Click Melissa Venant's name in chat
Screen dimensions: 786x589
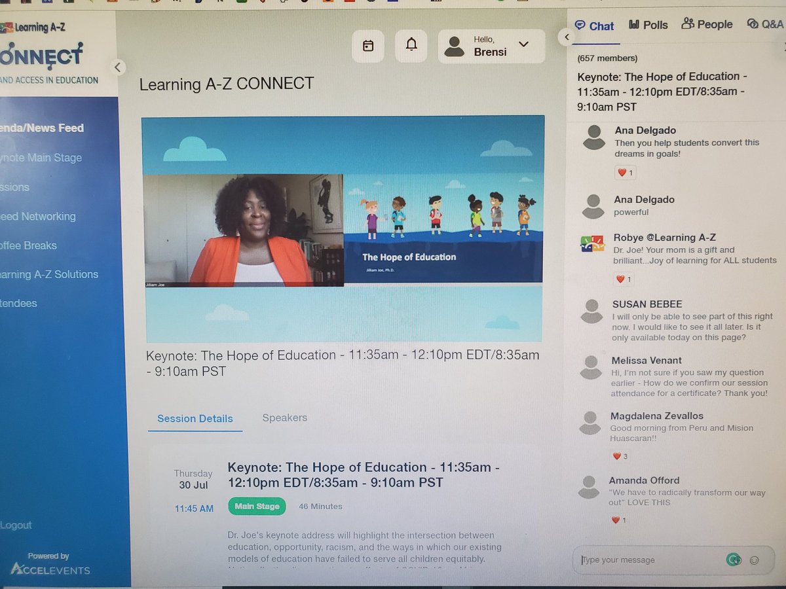pyautogui.click(x=646, y=361)
